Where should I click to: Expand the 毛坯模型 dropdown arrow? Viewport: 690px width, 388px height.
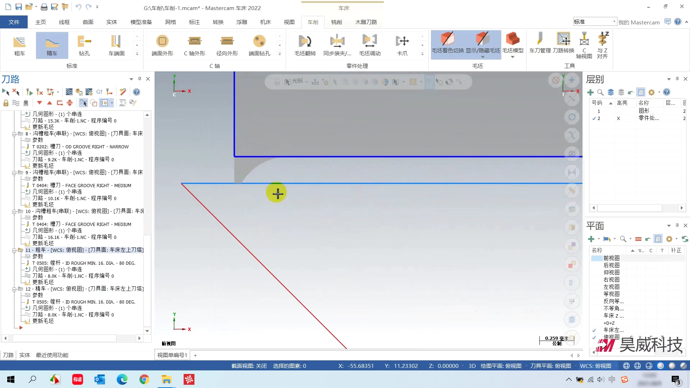click(x=512, y=57)
